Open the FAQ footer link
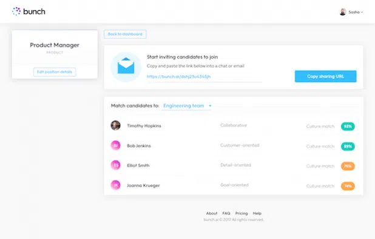This screenshot has width=375, height=239. click(x=226, y=213)
